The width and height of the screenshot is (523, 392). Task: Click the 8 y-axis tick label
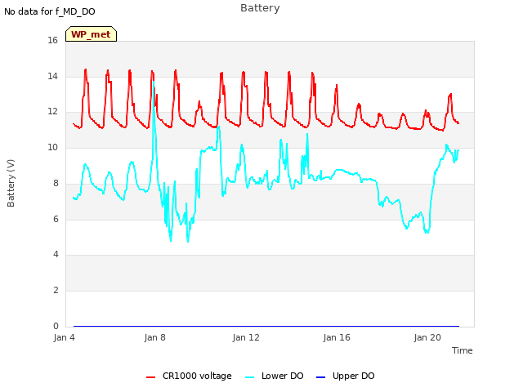(x=56, y=183)
